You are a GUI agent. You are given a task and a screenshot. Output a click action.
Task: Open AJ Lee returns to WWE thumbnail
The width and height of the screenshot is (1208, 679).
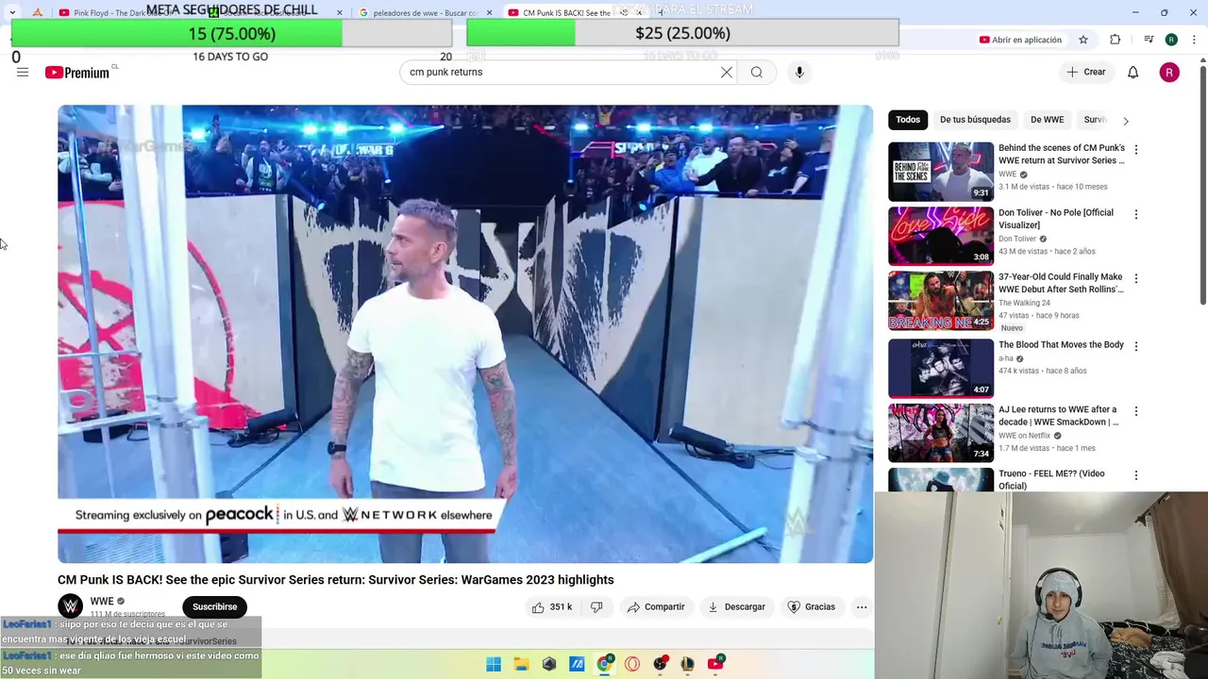click(x=941, y=433)
